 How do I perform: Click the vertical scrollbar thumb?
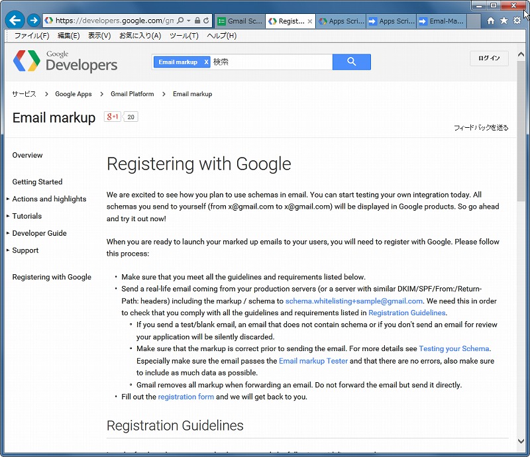point(521,131)
